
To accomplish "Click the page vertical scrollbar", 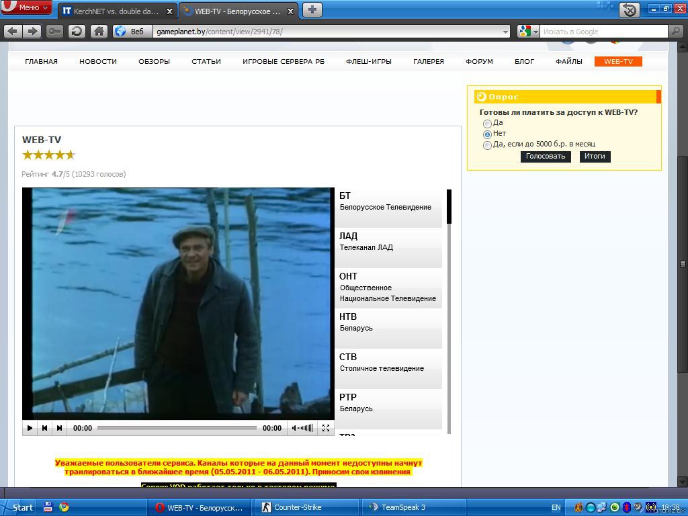I will coord(683,265).
